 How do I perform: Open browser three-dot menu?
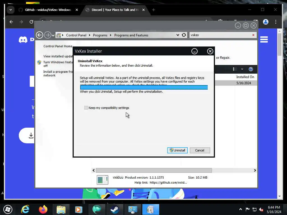click(276, 22)
